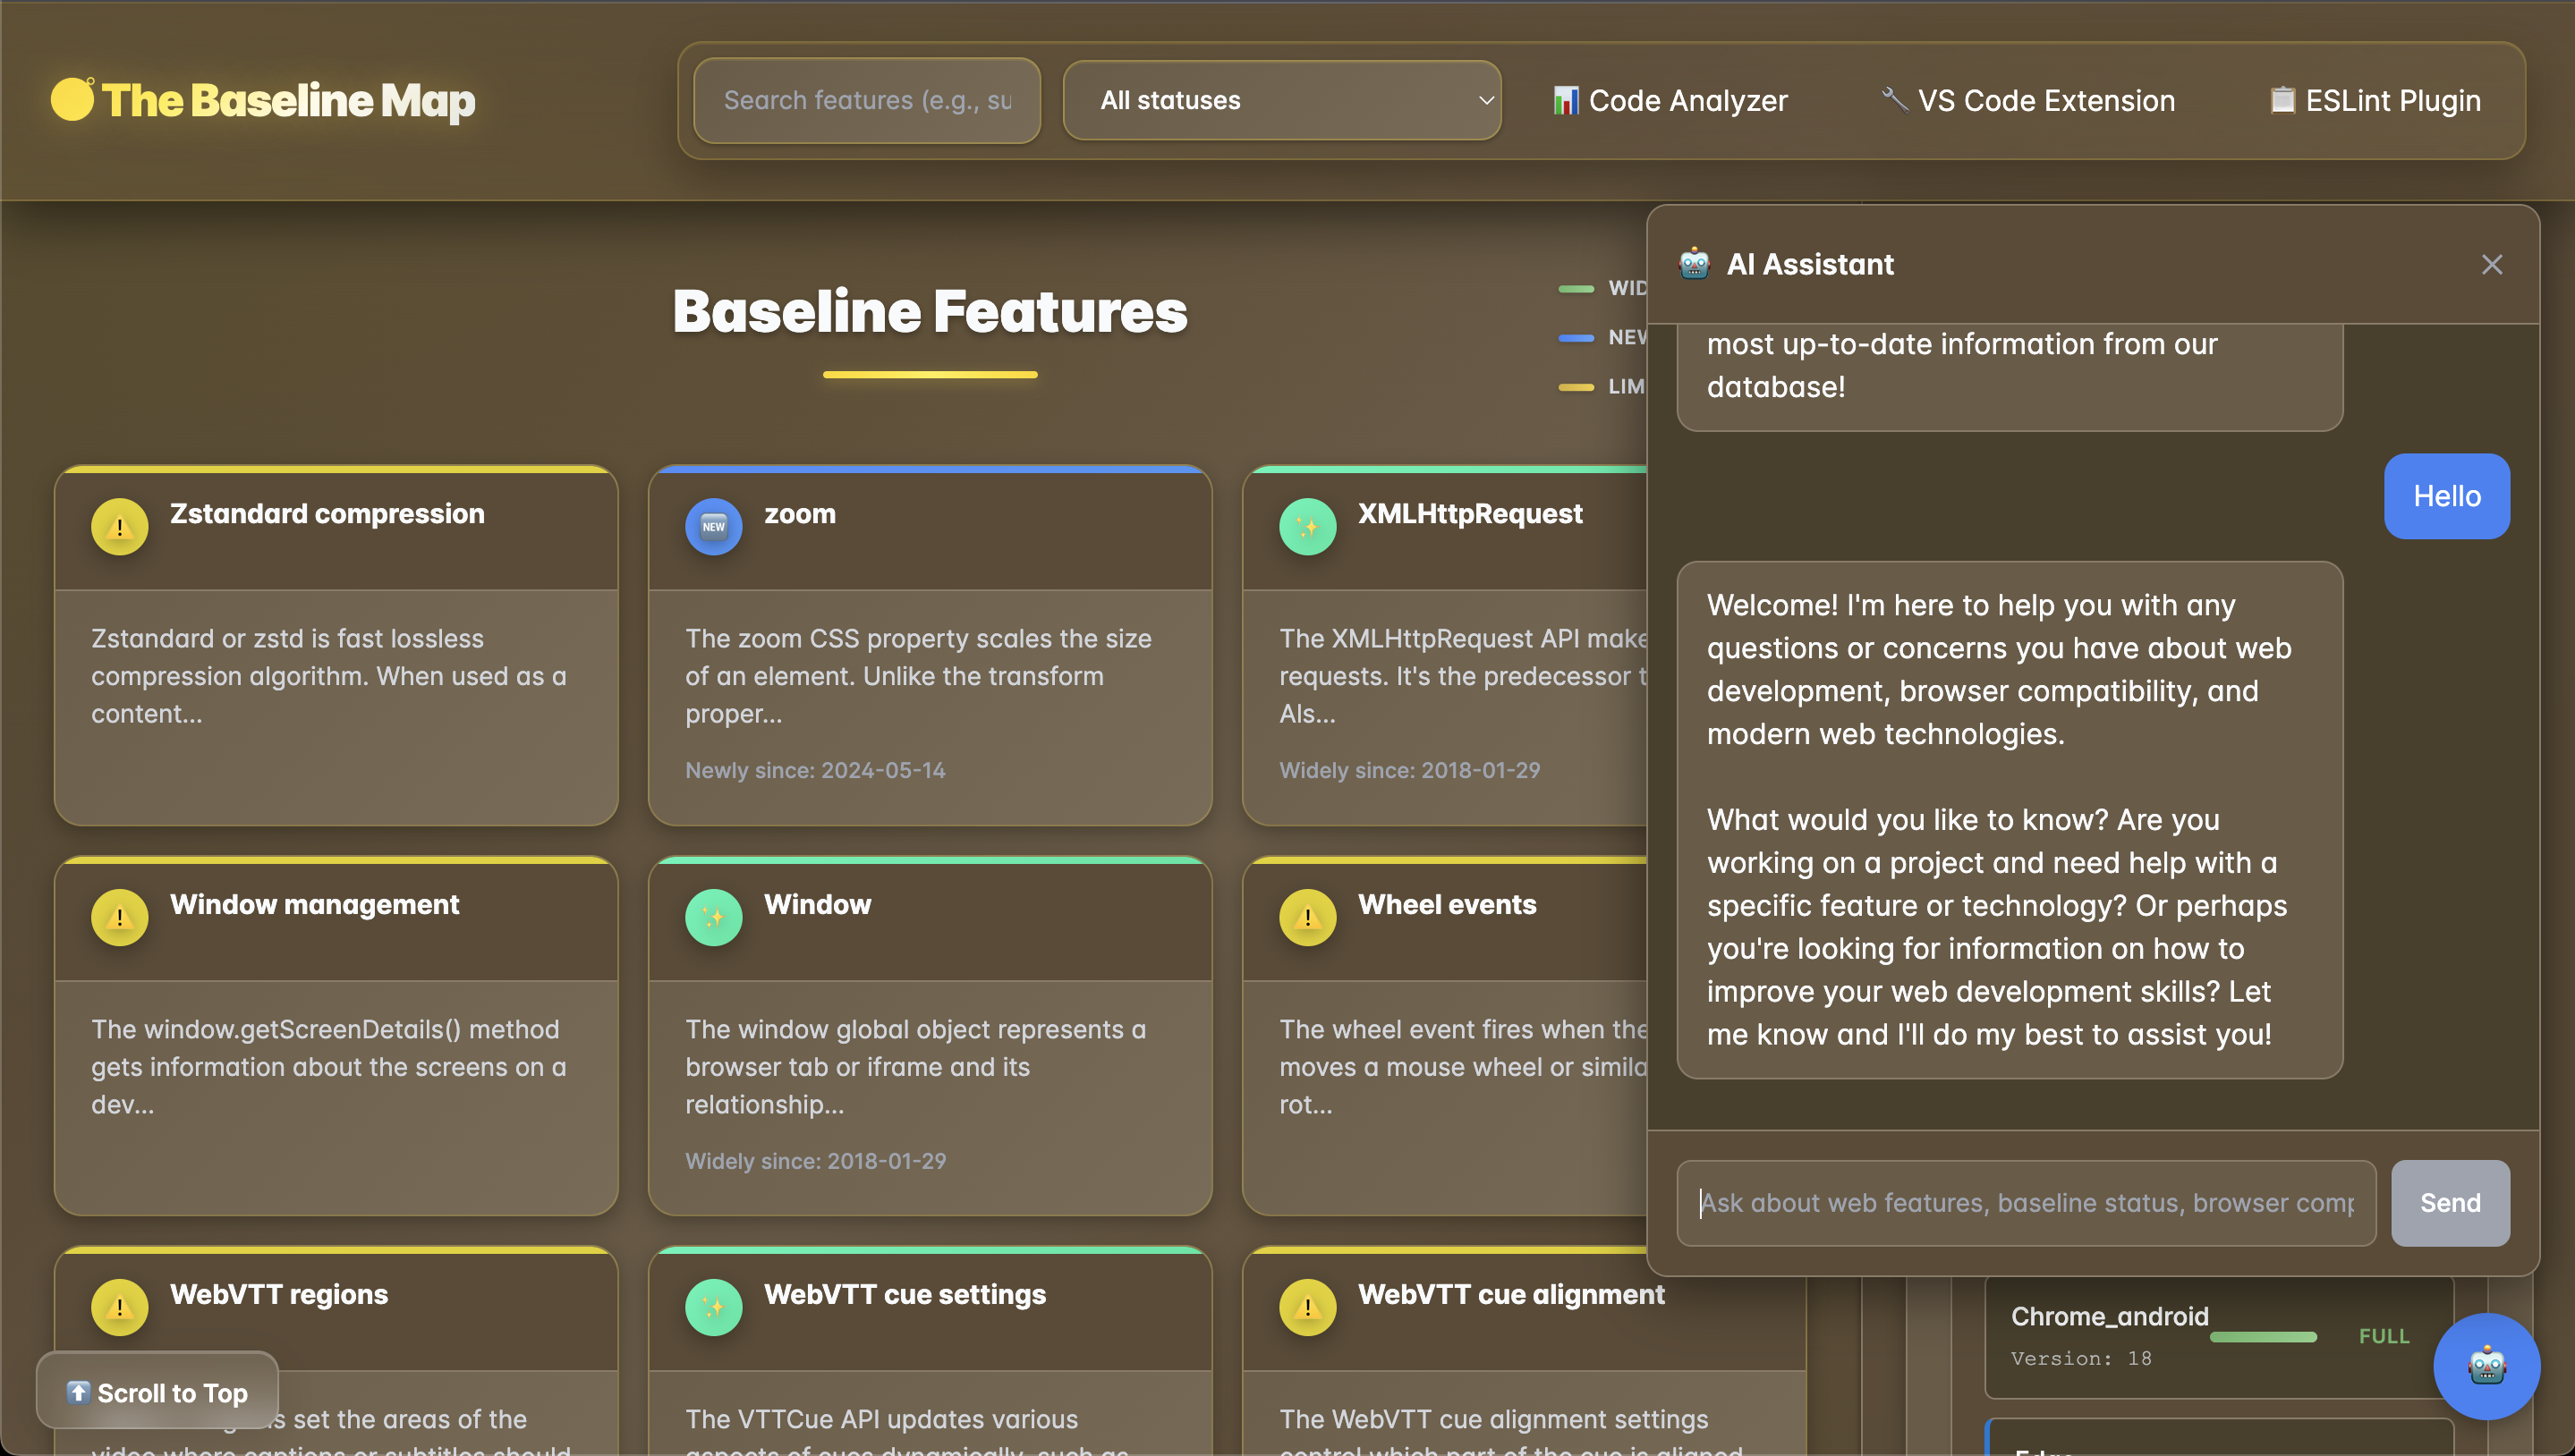The width and height of the screenshot is (2575, 1456).
Task: Open the VS Code Extension link
Action: tap(2027, 100)
